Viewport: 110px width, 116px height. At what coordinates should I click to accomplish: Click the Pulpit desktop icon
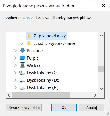(22, 58)
